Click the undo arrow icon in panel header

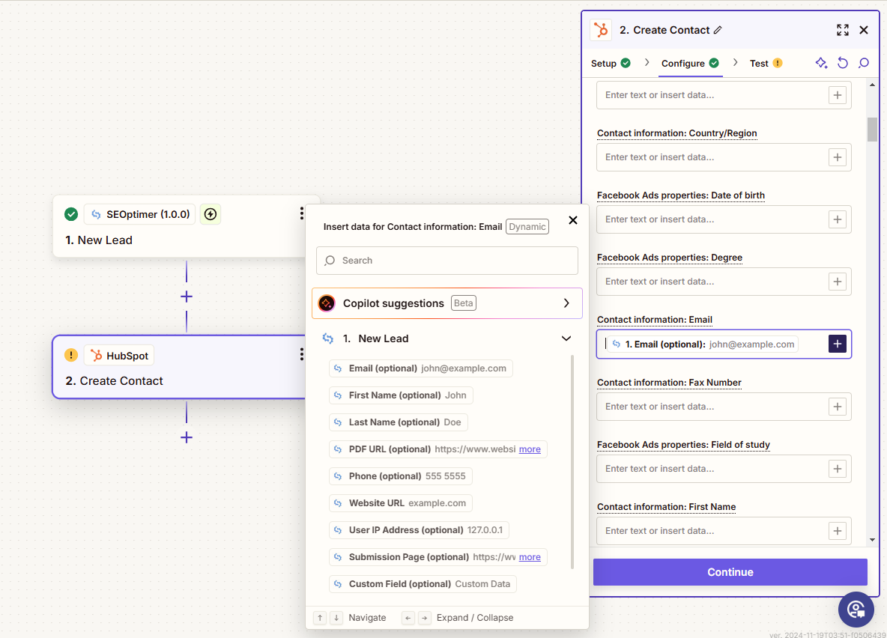click(843, 64)
